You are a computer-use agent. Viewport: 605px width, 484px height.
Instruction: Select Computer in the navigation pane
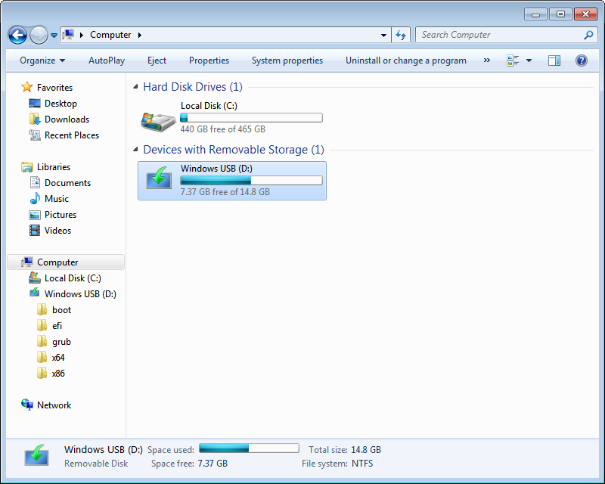66,262
